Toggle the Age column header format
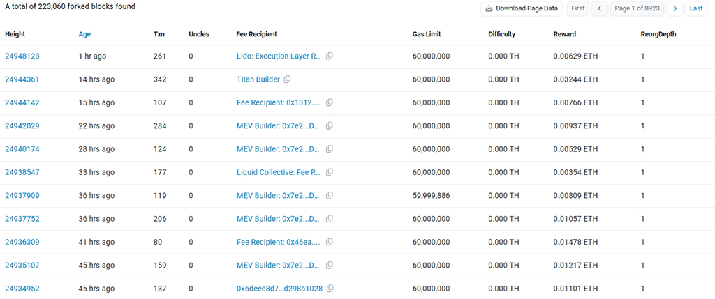Viewport: 715px width, 299px height. 85,34
